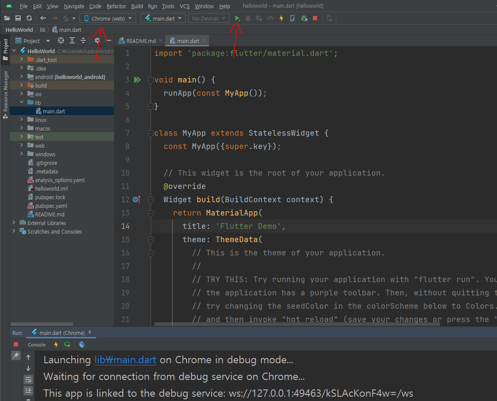This screenshot has width=497, height=401.
Task: Select pubspec.yaml in project tree
Action: (x=51, y=206)
